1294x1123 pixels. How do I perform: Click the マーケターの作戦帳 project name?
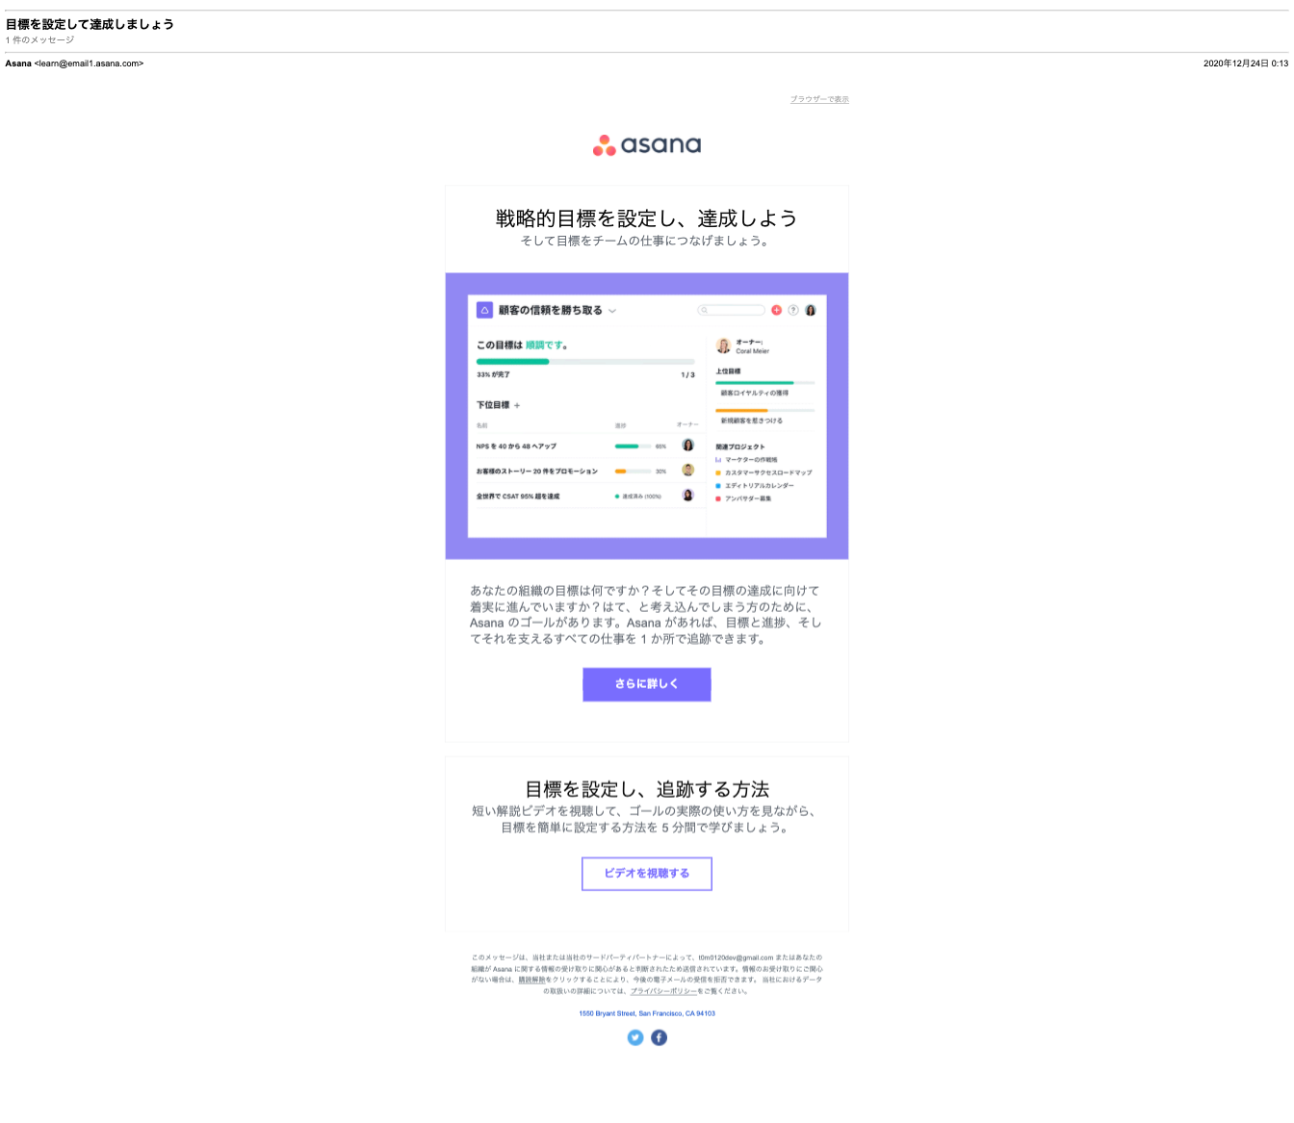(751, 460)
